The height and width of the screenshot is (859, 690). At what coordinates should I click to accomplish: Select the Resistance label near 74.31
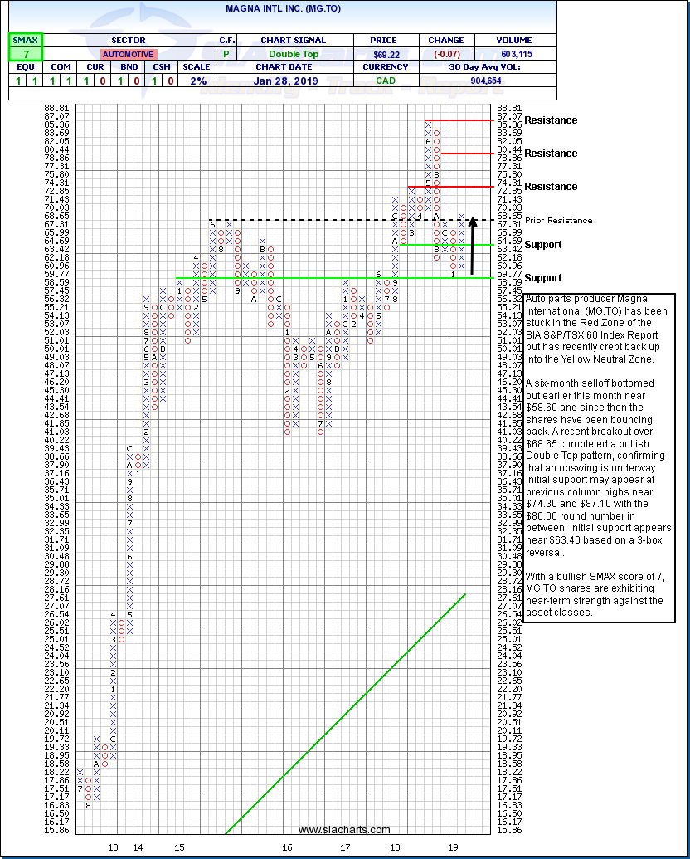[551, 187]
